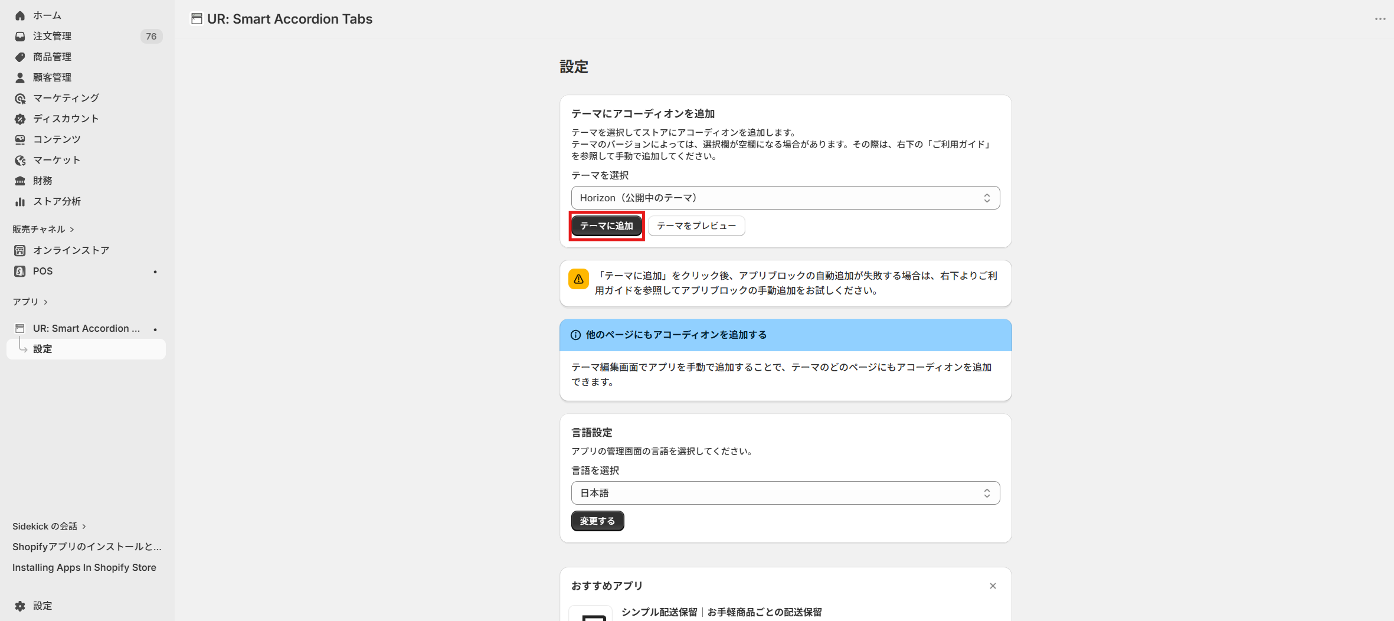Open the テーマを選択 theme dropdown

tap(785, 198)
